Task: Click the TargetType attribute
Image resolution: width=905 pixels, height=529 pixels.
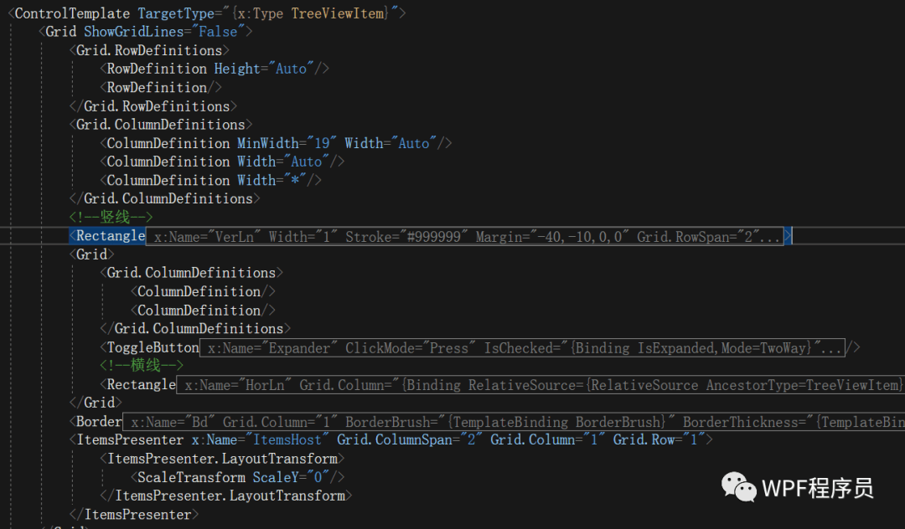Action: (175, 13)
